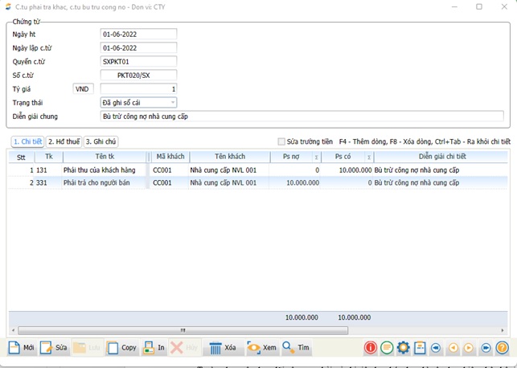Click the orange help question mark icon
517x368 pixels.
point(503,348)
